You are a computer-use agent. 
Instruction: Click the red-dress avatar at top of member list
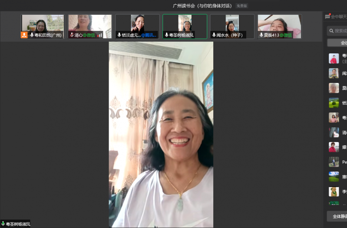pos(334,59)
